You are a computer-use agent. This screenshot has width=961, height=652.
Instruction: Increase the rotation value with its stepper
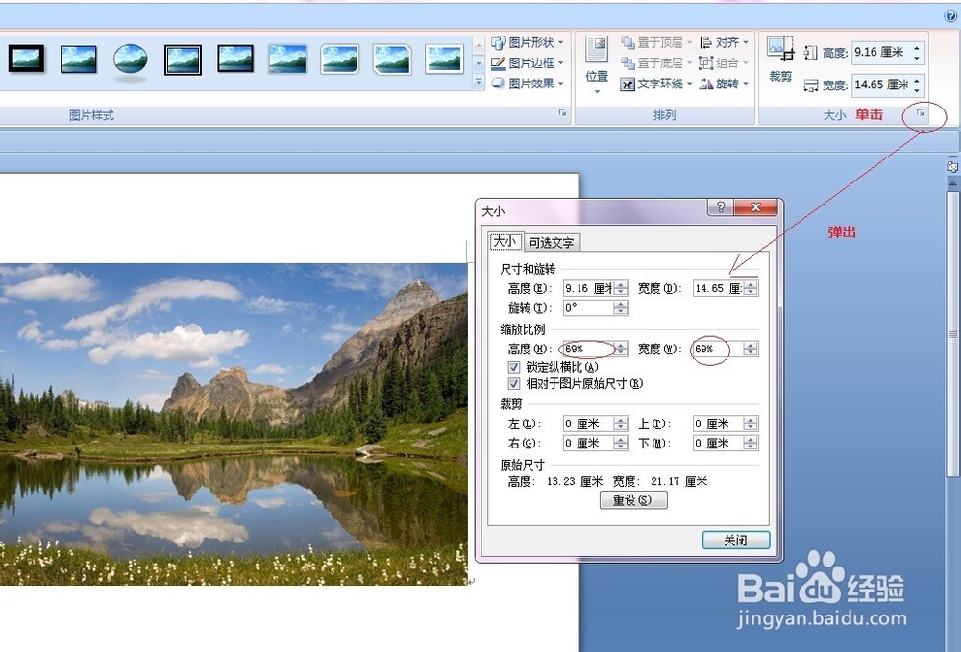[621, 305]
